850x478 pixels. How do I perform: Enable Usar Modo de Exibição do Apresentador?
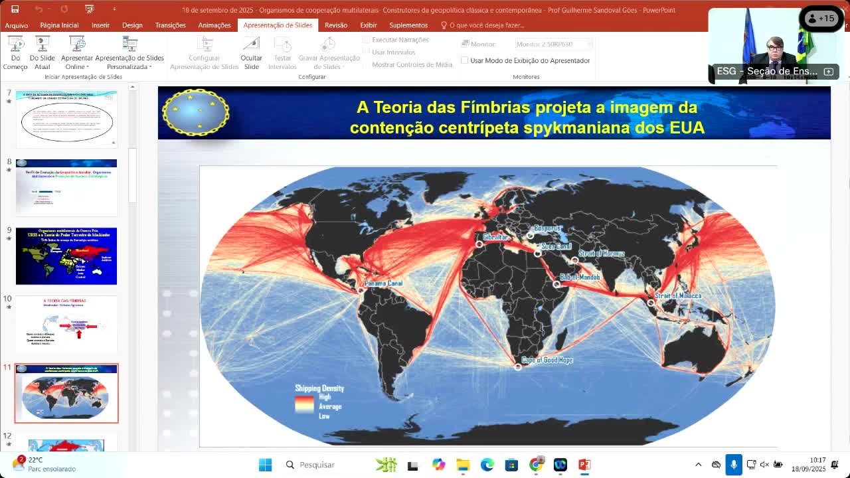(x=464, y=60)
